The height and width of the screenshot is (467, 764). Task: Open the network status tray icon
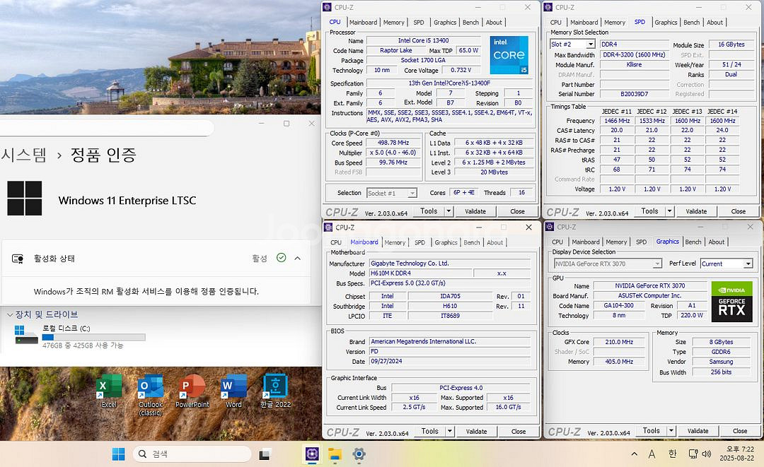click(x=693, y=454)
